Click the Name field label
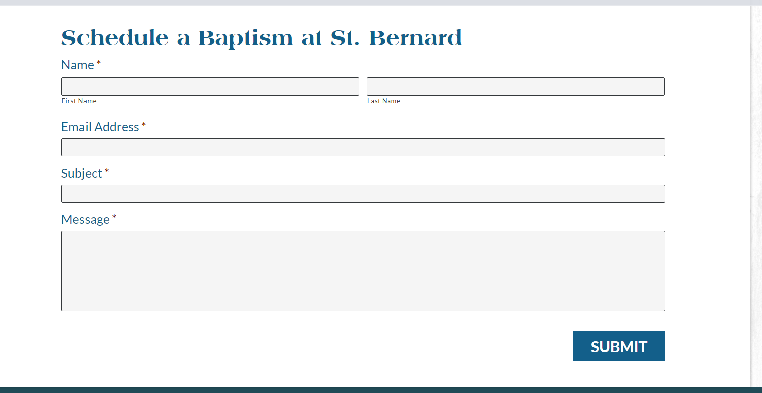The height and width of the screenshot is (393, 762). pos(77,65)
